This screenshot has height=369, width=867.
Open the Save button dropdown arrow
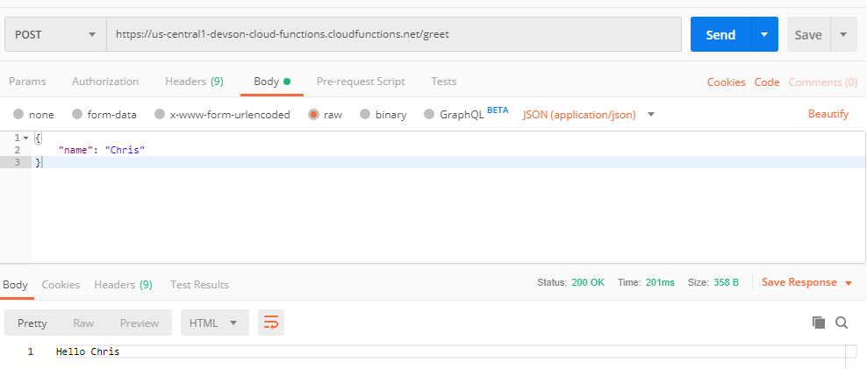(x=843, y=34)
